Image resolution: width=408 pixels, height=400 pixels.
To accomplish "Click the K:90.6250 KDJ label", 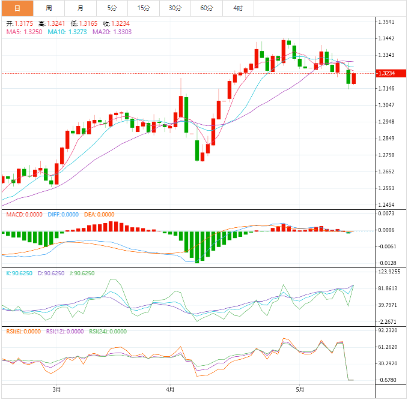I will point(19,273).
